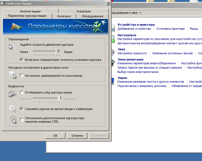Switch to the Кнопки мыши tab

(x=30, y=11)
